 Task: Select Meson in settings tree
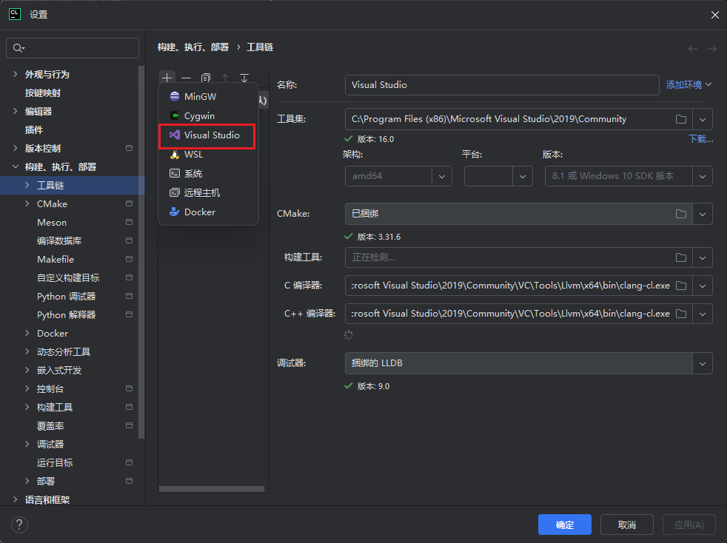click(52, 223)
